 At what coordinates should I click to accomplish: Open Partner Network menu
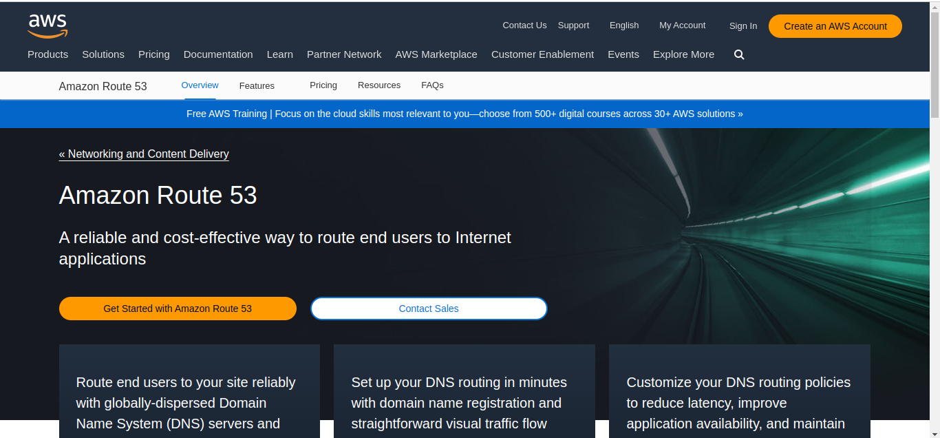tap(344, 54)
